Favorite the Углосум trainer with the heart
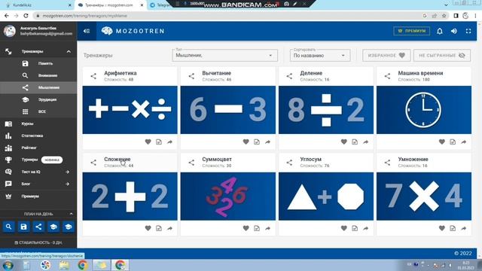Screen dimensions: 482x271 [344, 228]
